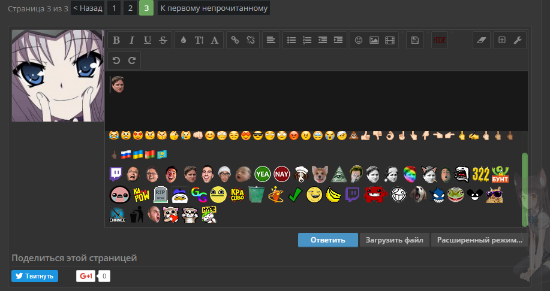550x291 pixels.
Task: Insert the RIP tombstone emote
Action: pyautogui.click(x=161, y=195)
